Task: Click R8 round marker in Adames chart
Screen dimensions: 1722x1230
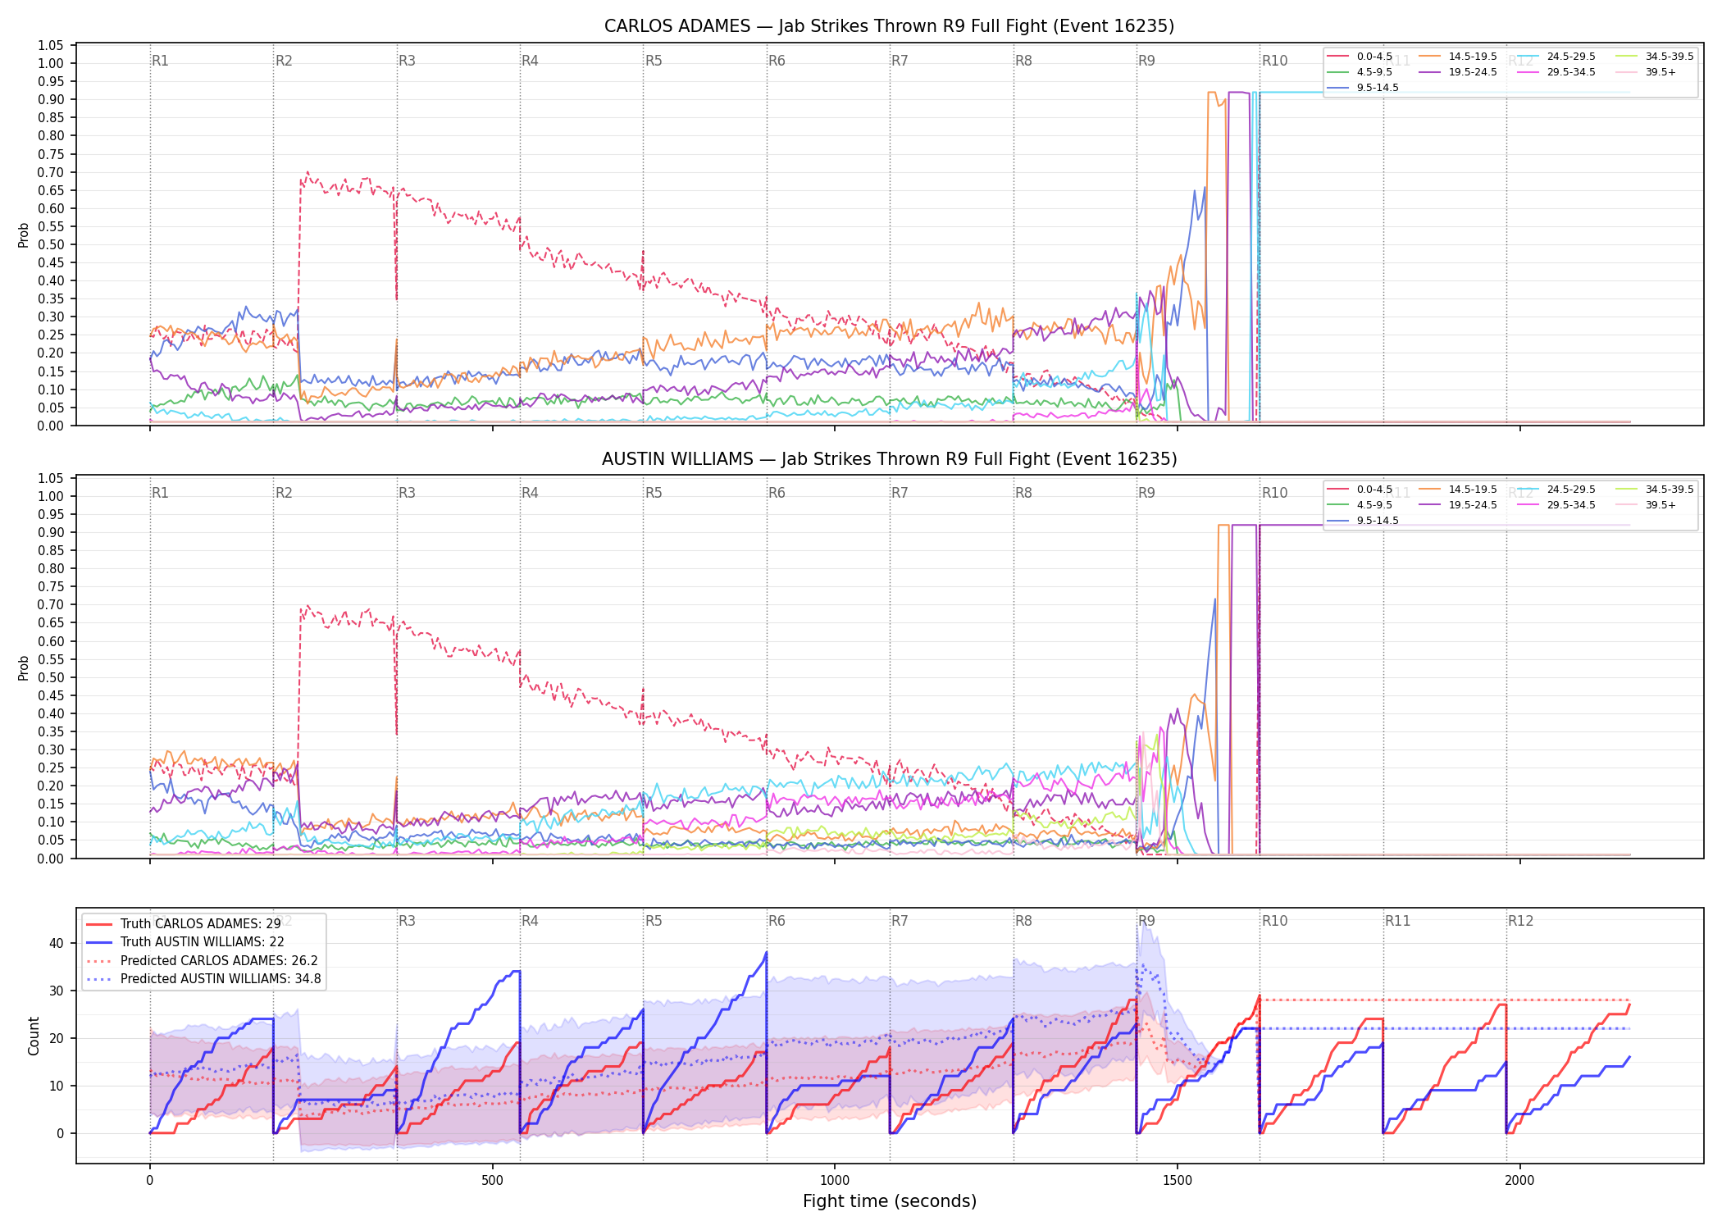Action: pos(1023,61)
